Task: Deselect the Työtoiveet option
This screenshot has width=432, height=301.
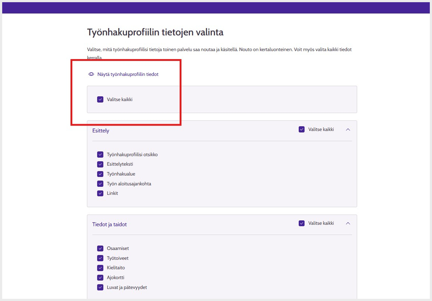Action: tap(100, 258)
